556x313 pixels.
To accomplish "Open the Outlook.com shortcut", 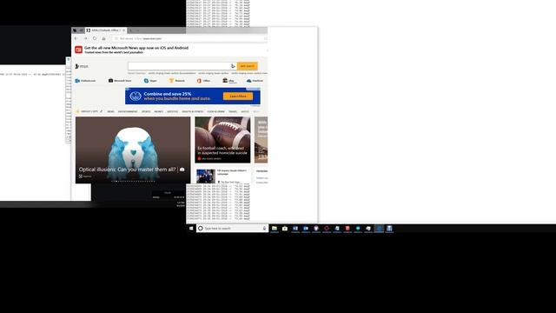I will [x=85, y=81].
